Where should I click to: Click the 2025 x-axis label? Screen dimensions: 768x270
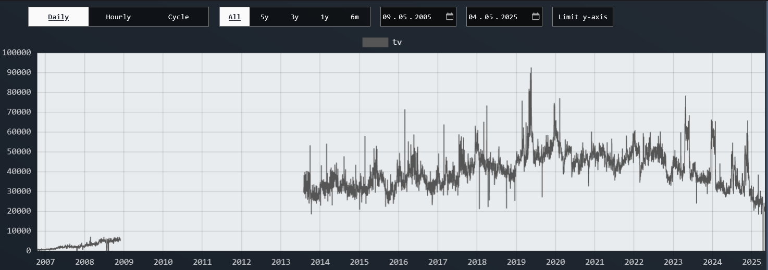click(x=752, y=262)
